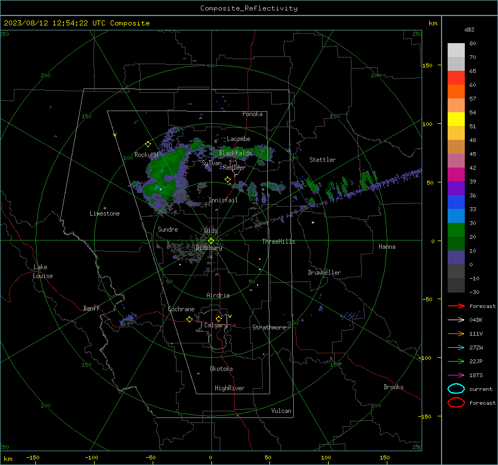Click the Strathmore city label
This screenshot has height=465, width=498.
click(x=269, y=327)
